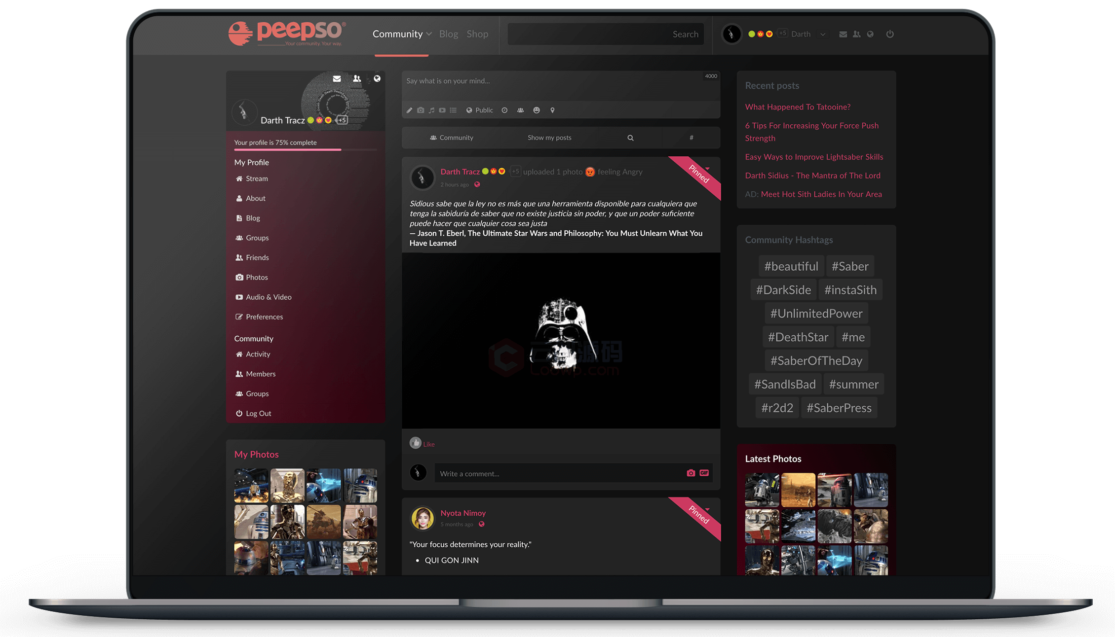Click the profile completeness progress bar
This screenshot has width=1115, height=637.
(306, 149)
